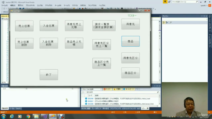This screenshot has height=119, width=212.
Task: Open the テスト menu
Action: pyautogui.click(x=75, y=5)
